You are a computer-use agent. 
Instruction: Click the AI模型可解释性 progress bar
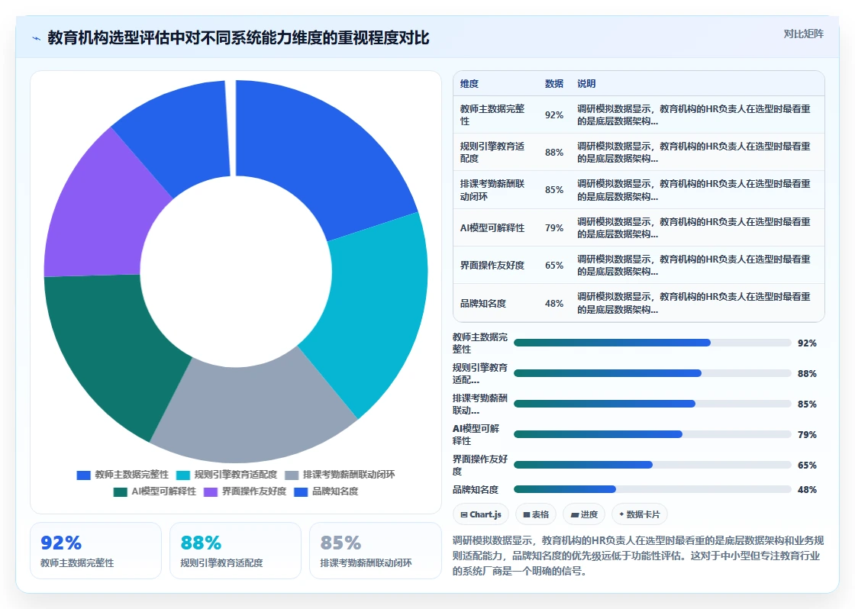(652, 434)
